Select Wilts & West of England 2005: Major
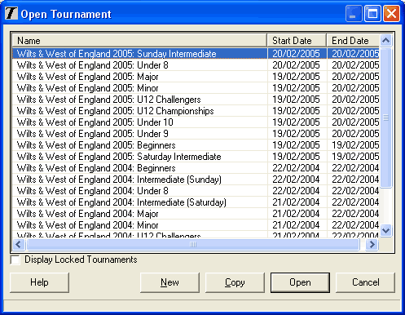This screenshot has width=405, height=315. pos(196,77)
